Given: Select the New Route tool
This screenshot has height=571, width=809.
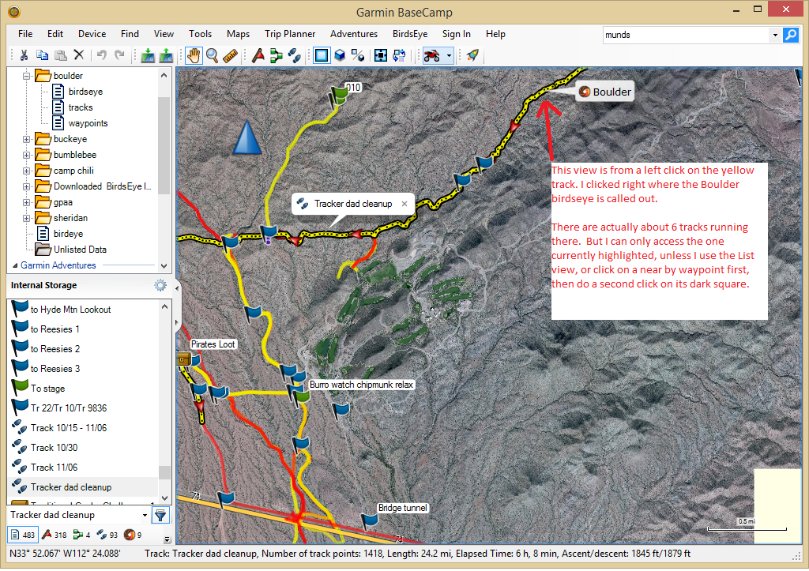Looking at the screenshot, I should (276, 55).
